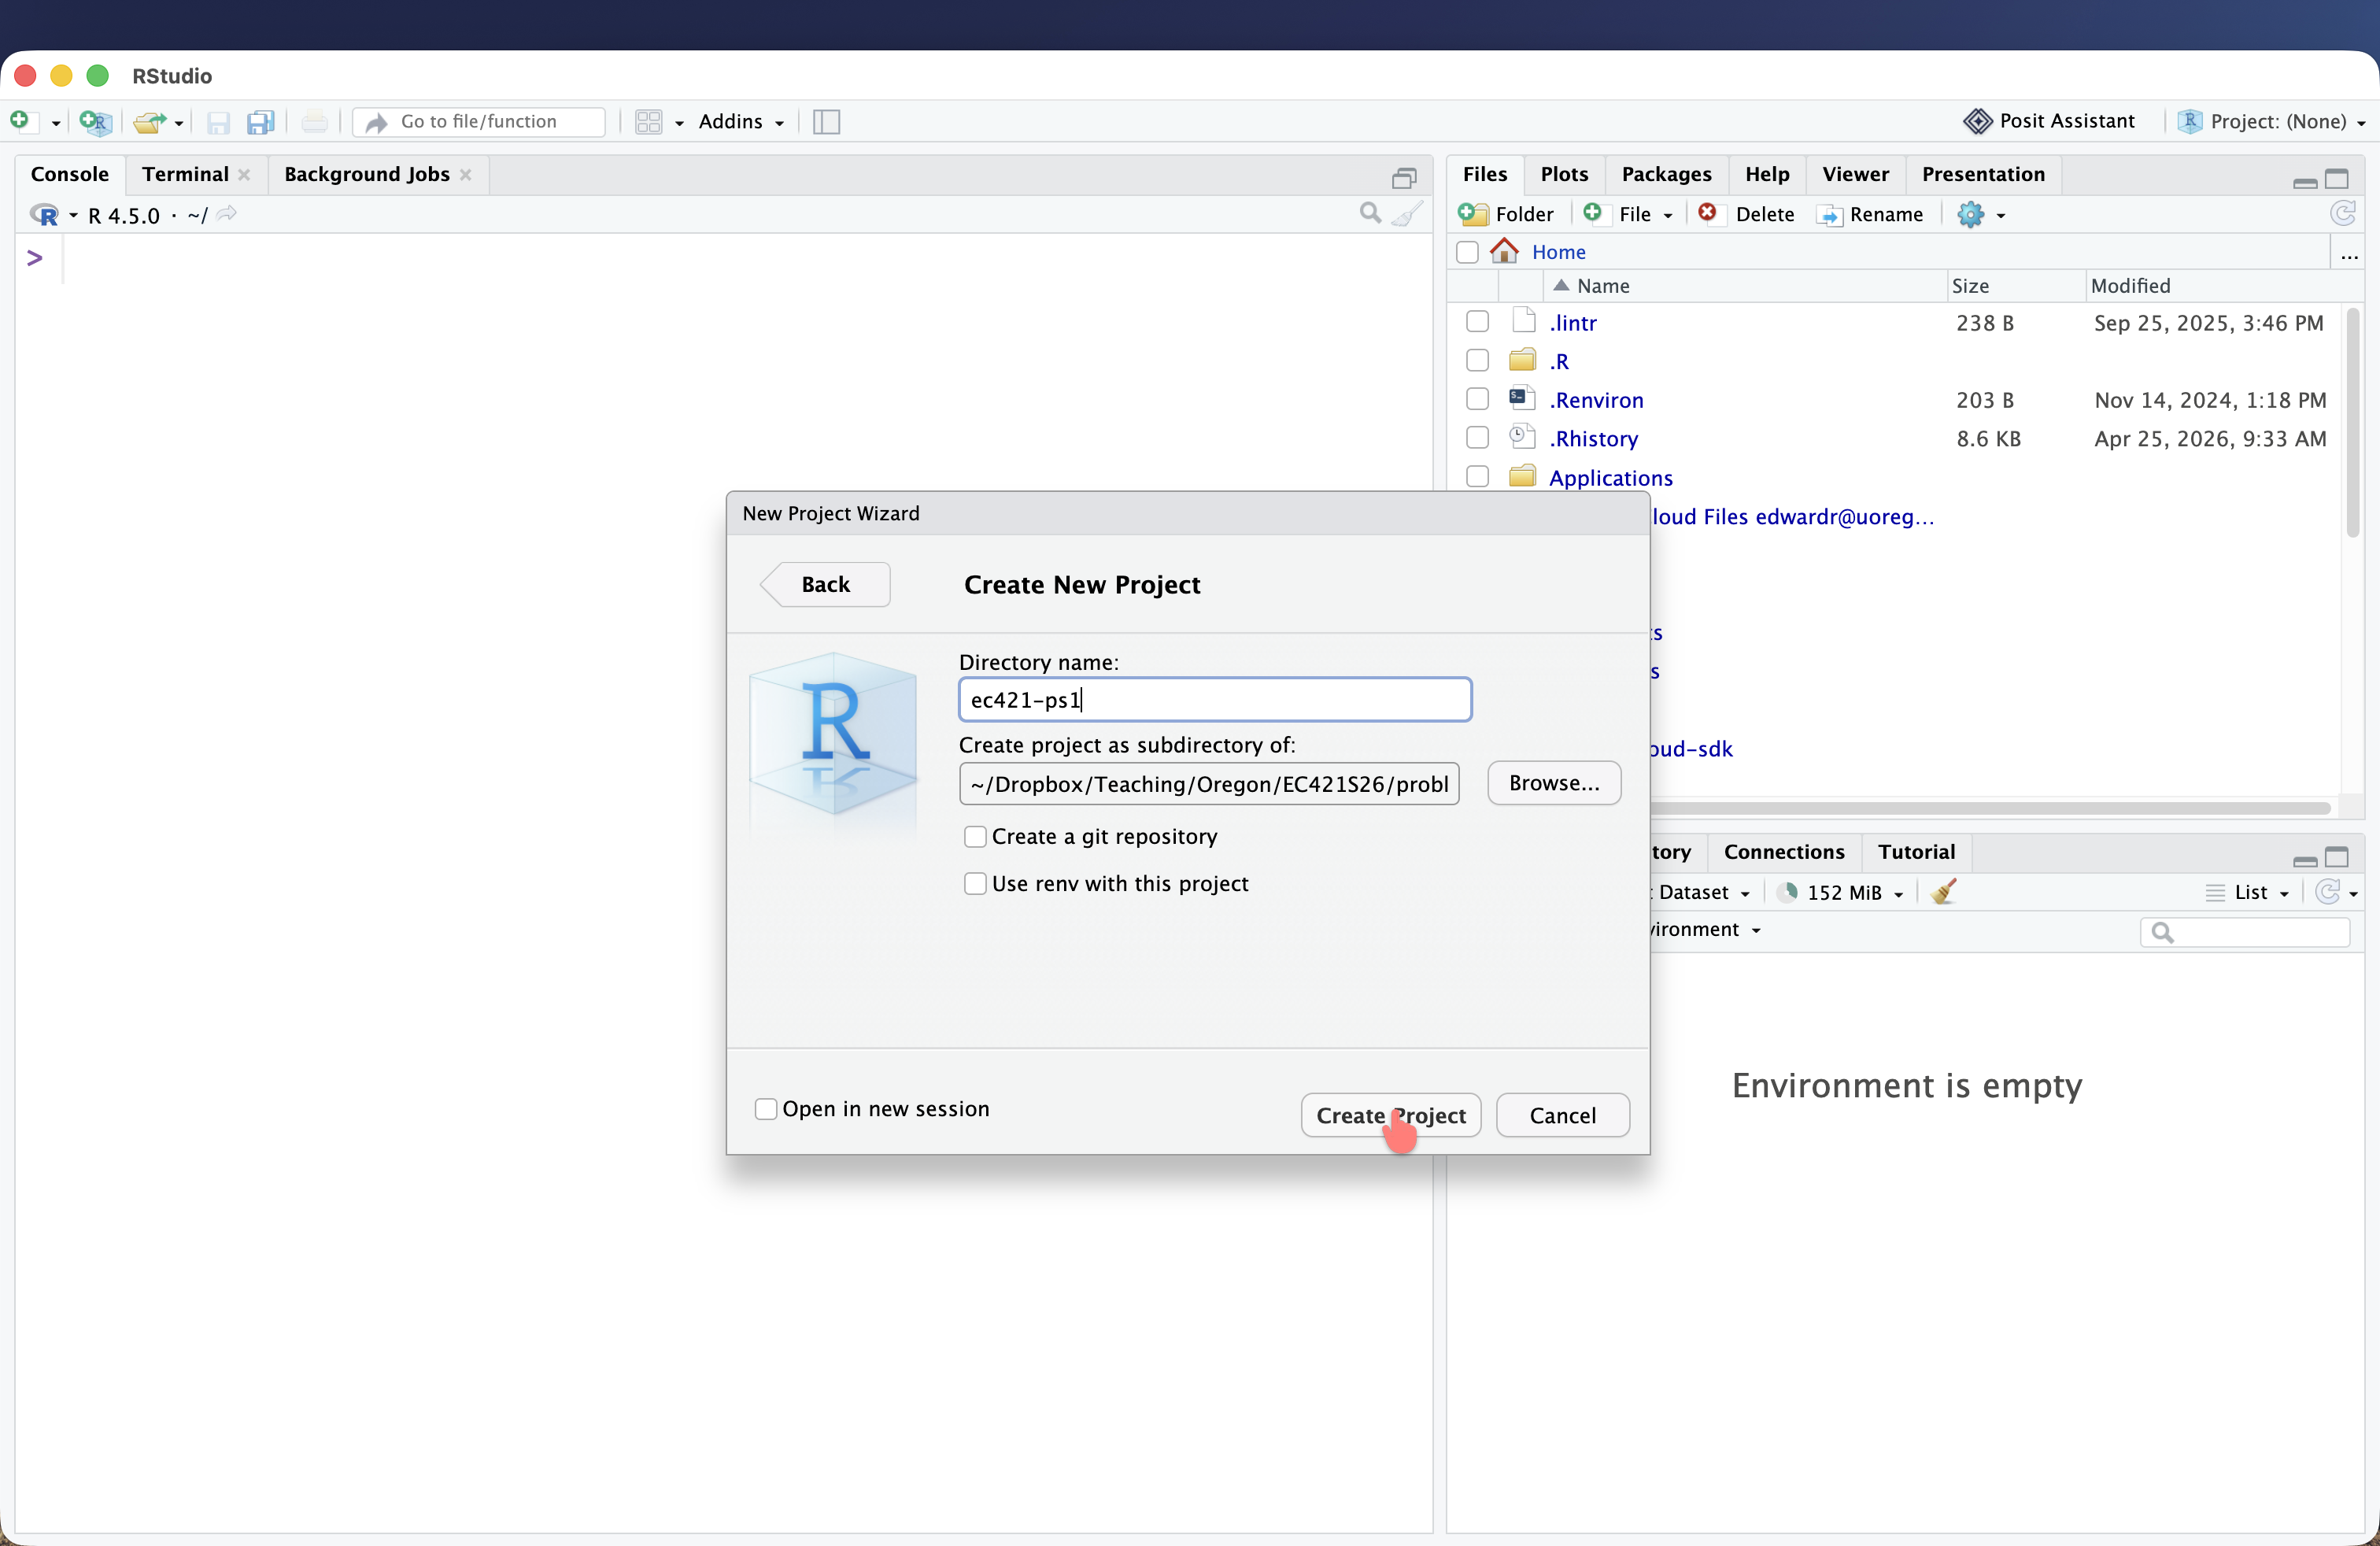Viewport: 2380px width, 1546px height.
Task: Click the Open File folder icon
Action: click(x=150, y=121)
